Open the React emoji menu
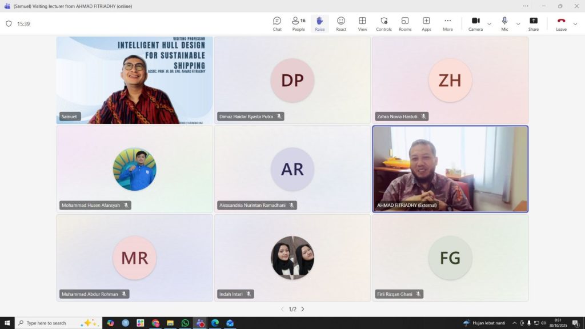This screenshot has height=329, width=585. coord(341,23)
